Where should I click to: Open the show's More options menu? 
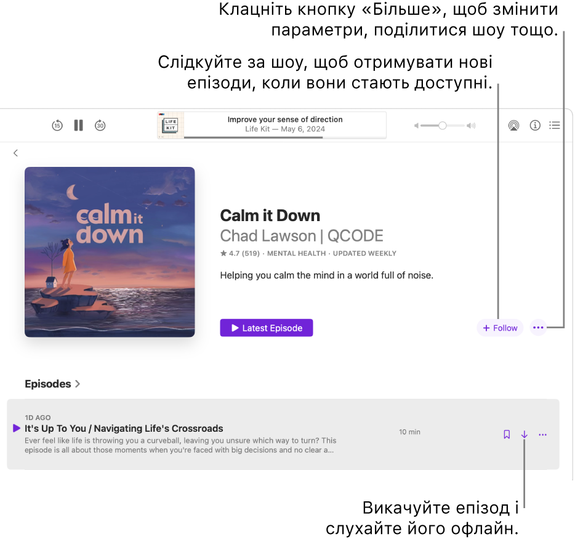coord(538,328)
